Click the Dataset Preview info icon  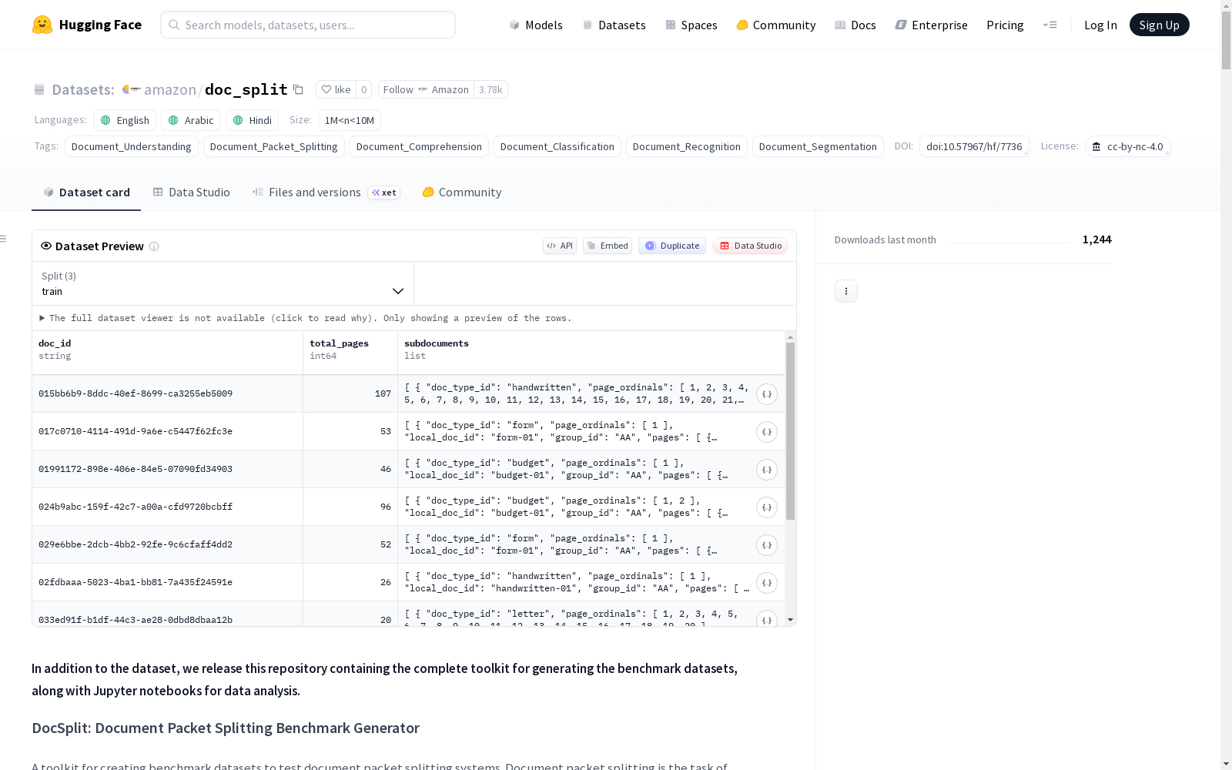pyautogui.click(x=154, y=246)
